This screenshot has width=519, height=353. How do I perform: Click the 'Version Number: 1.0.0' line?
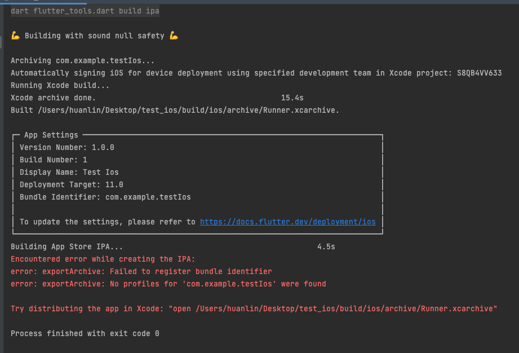point(67,147)
